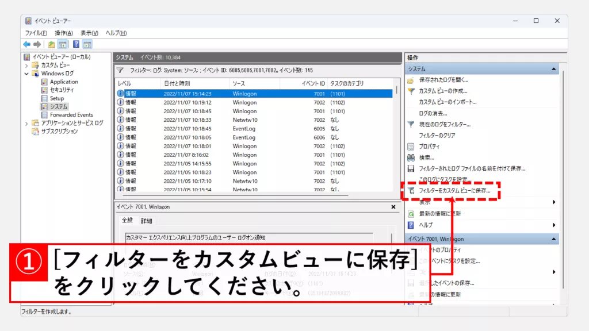
Task: Toggle the show/hide console tree toolbar button
Action: tap(62, 44)
